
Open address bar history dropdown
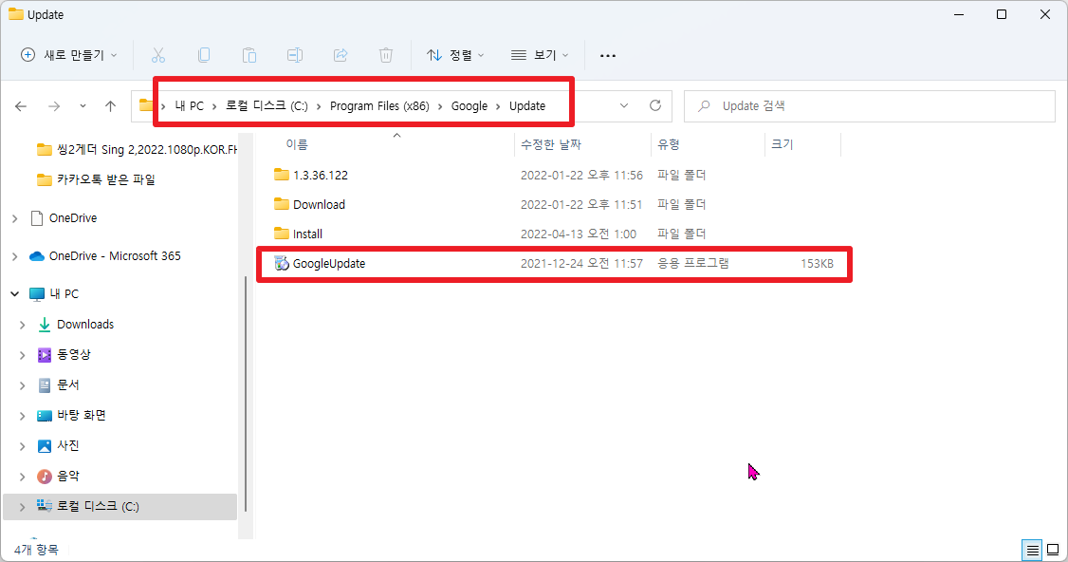(624, 105)
